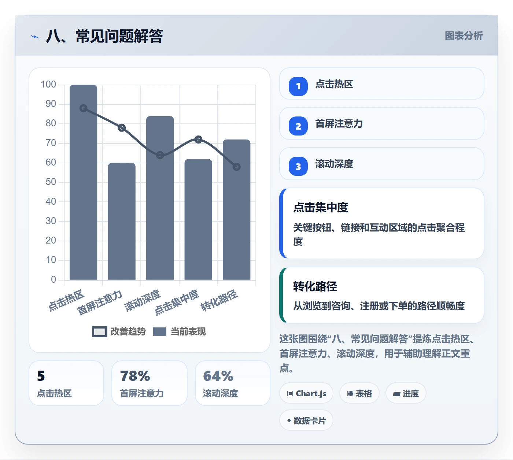
Task: Open the 首屏注意力 list item
Action: [x=382, y=123]
